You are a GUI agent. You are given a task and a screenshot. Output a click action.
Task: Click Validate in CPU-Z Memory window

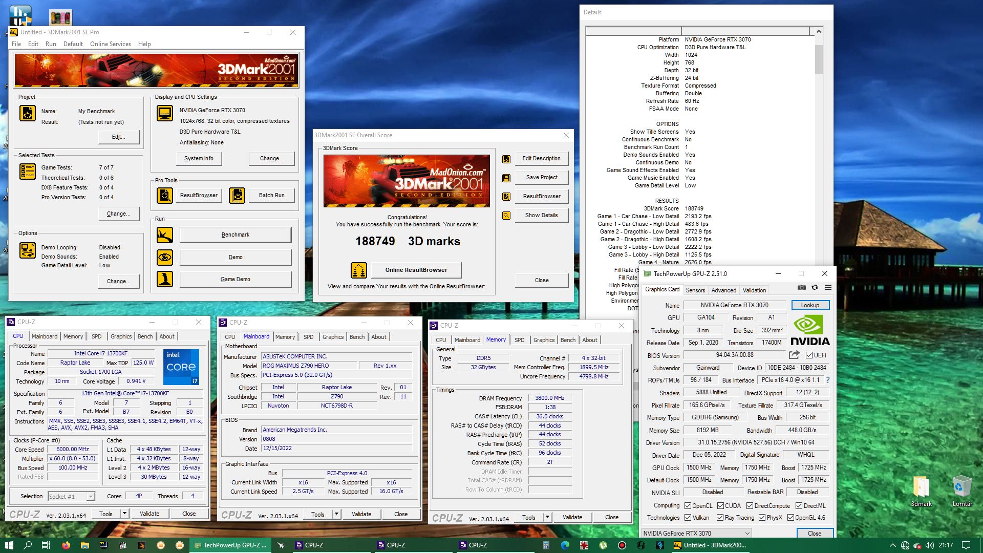(572, 517)
